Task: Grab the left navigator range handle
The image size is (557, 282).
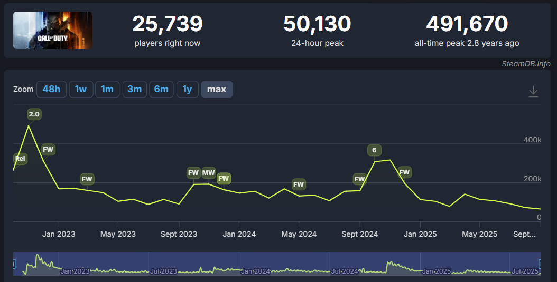Action: point(14,264)
